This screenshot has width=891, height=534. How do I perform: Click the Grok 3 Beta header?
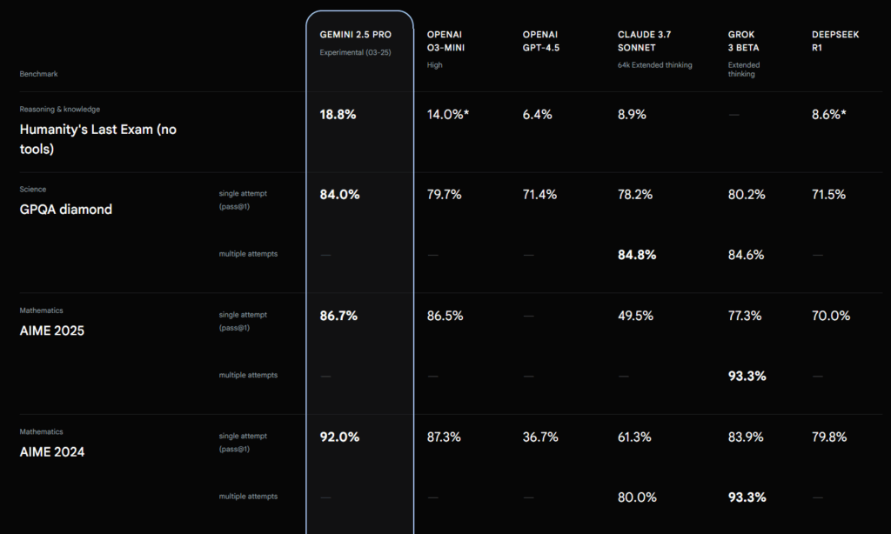(743, 41)
